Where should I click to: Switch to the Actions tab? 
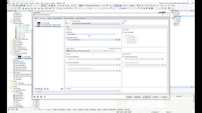point(49,18)
